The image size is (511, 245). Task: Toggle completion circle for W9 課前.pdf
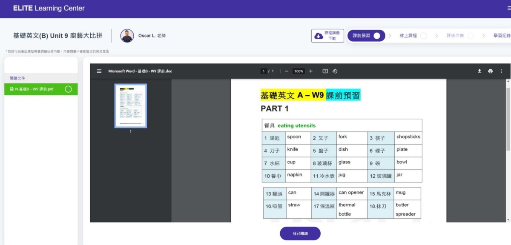coord(68,89)
